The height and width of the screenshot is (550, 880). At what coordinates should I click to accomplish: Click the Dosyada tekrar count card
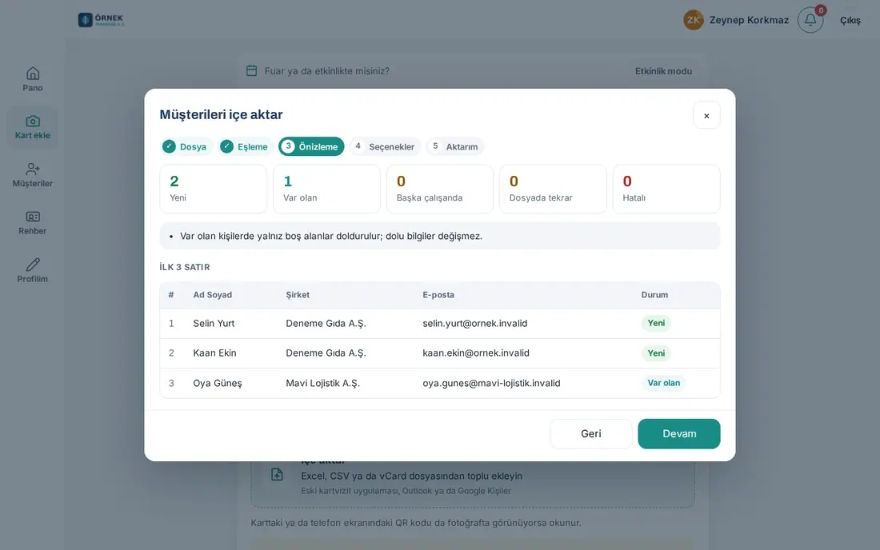(553, 189)
